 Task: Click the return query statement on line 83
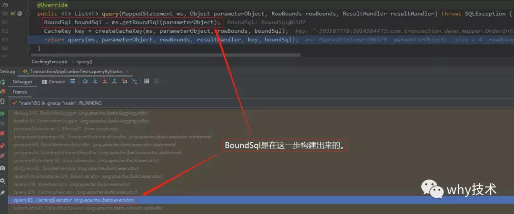pyautogui.click(x=171, y=39)
